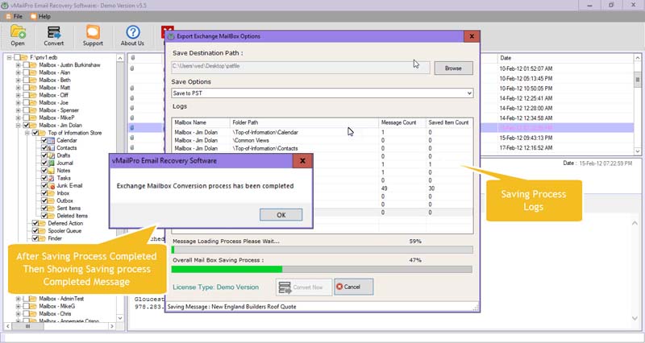
Task: Select the Deleted Items folder icon
Action: tap(51, 216)
